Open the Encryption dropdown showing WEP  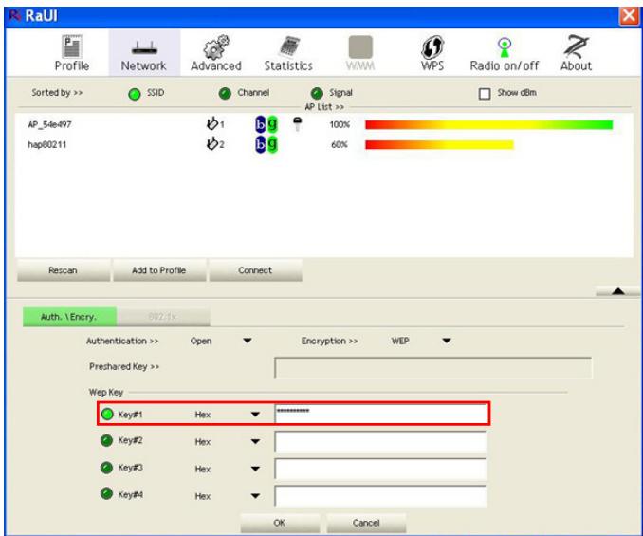coord(447,341)
